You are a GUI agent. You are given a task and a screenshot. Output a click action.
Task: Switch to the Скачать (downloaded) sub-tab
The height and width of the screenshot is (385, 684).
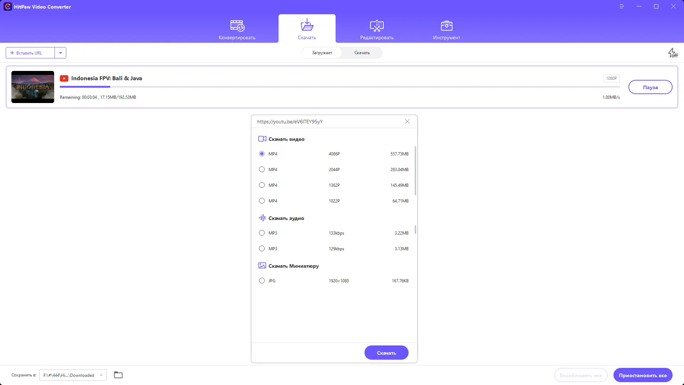pos(362,53)
